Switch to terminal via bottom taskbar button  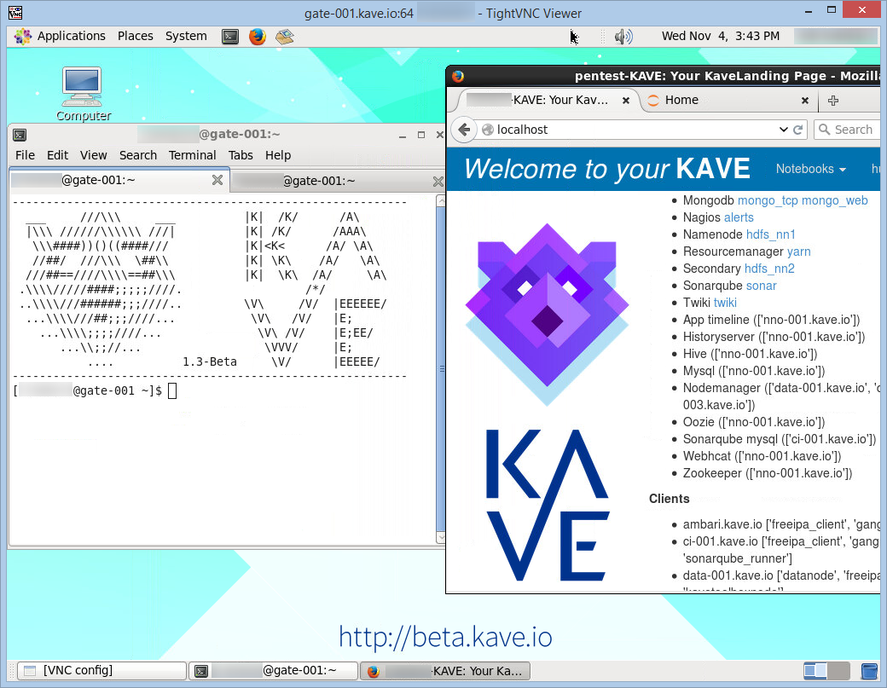click(x=273, y=670)
